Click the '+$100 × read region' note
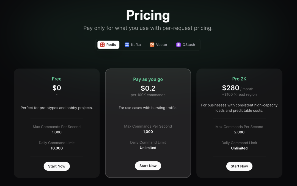Image resolution: width=297 pixels, height=186 pixels. click(239, 95)
